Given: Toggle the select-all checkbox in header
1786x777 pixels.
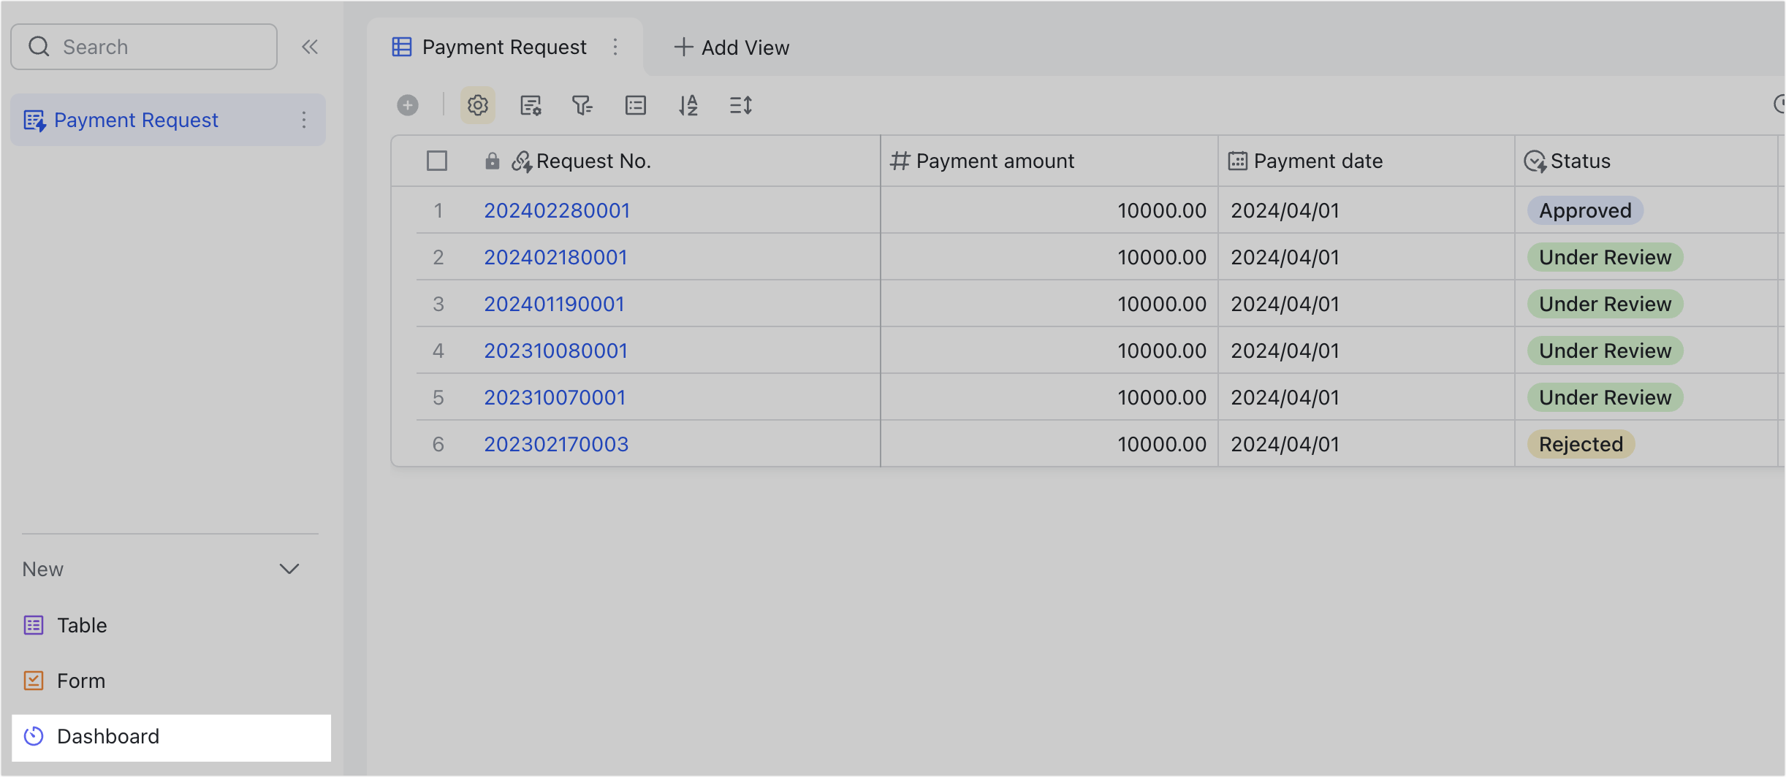Looking at the screenshot, I should coord(437,161).
